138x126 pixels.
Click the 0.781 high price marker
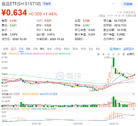point(107,58)
